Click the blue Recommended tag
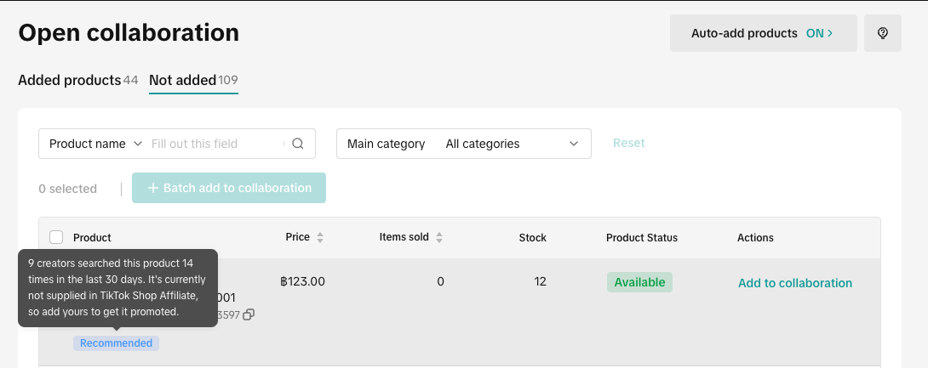The height and width of the screenshot is (368, 928). point(116,343)
